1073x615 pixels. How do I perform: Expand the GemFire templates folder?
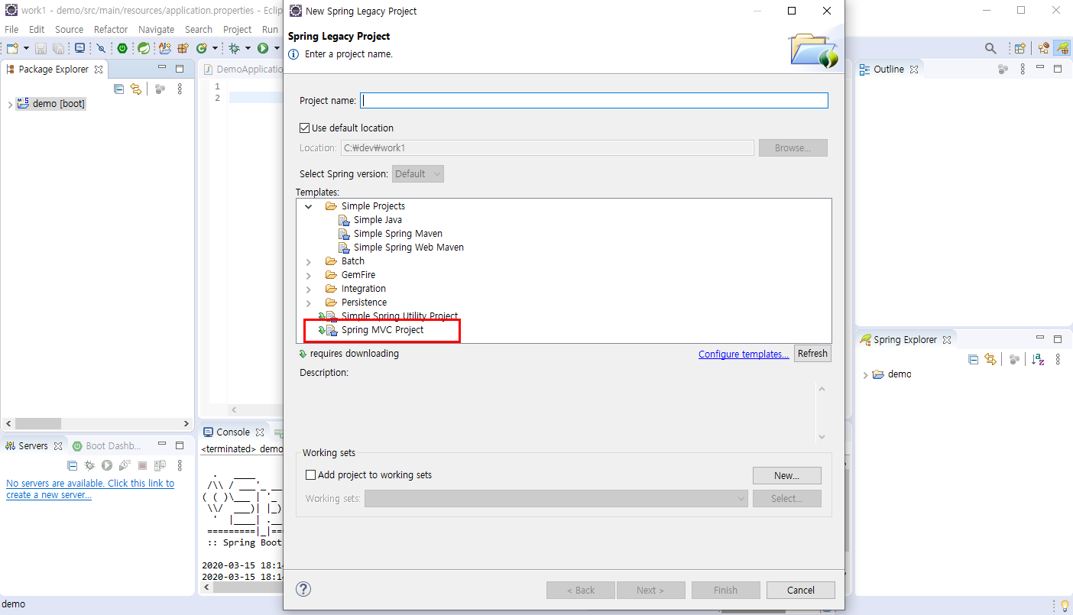coord(309,275)
